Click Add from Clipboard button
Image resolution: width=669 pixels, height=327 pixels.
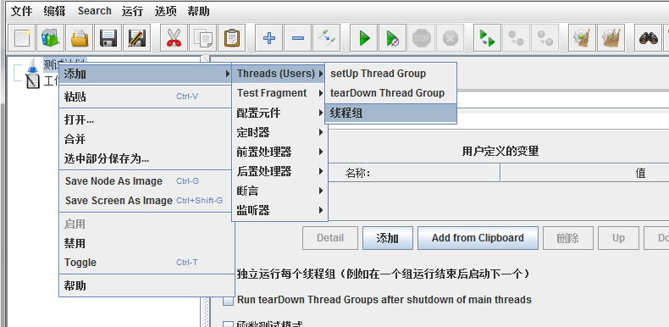click(478, 238)
